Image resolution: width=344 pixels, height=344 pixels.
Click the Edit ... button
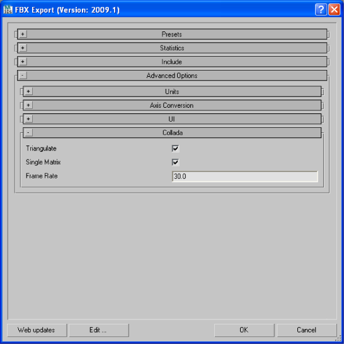point(99,330)
